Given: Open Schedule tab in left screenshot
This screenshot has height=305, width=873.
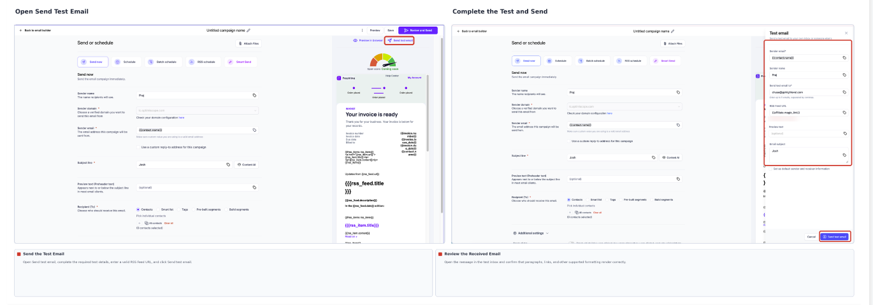Looking at the screenshot, I should [x=126, y=62].
